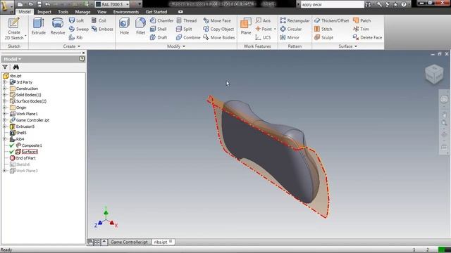
Task: Choose the Stitch surface tool
Action: tap(323, 29)
